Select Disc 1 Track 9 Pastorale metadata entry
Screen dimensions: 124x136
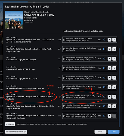coord(30,97)
